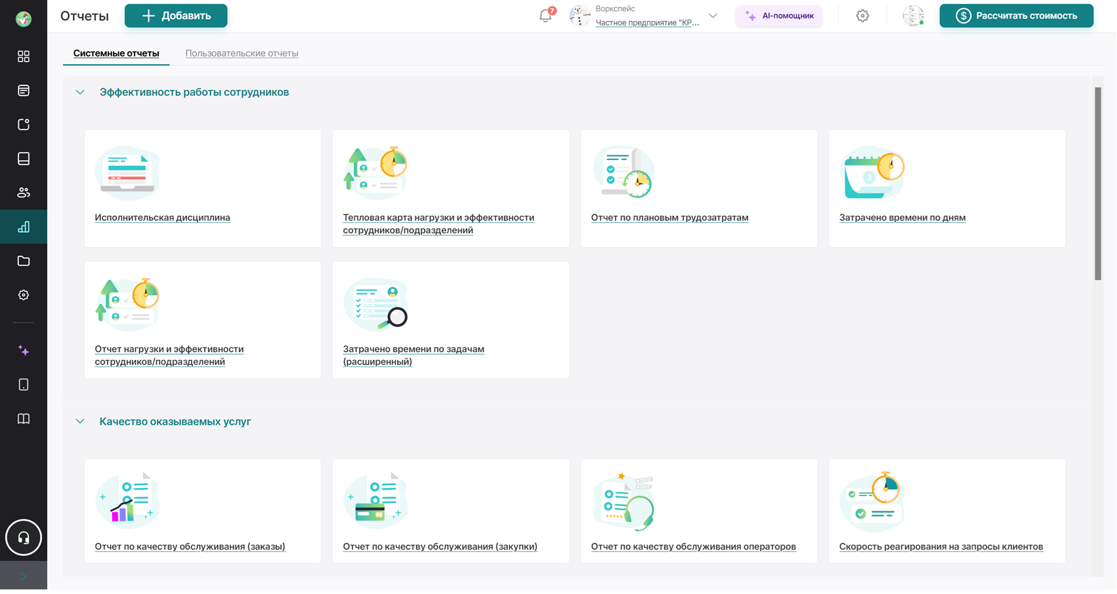
Task: Open Затрачено времени по дням link
Action: click(902, 218)
